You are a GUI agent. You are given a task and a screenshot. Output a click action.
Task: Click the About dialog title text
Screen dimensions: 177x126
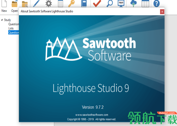coord(47,11)
